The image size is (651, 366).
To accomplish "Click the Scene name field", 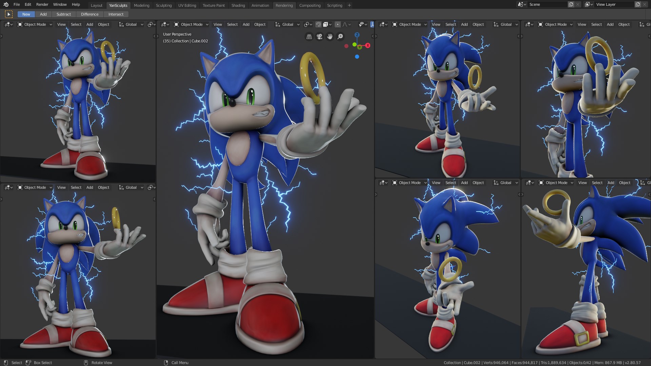I will (547, 4).
